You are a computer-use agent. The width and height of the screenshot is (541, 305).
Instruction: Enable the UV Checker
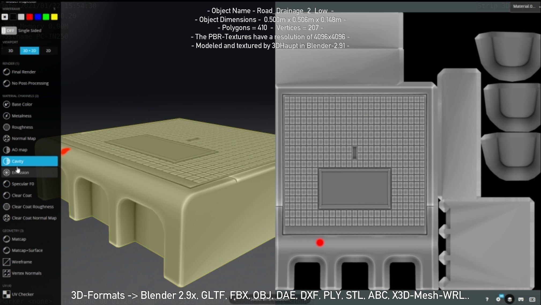tap(23, 294)
